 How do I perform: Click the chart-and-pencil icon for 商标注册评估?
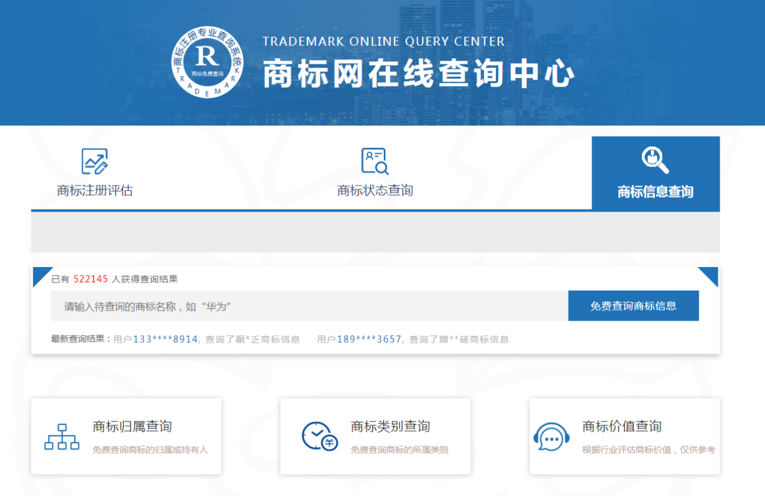[94, 161]
